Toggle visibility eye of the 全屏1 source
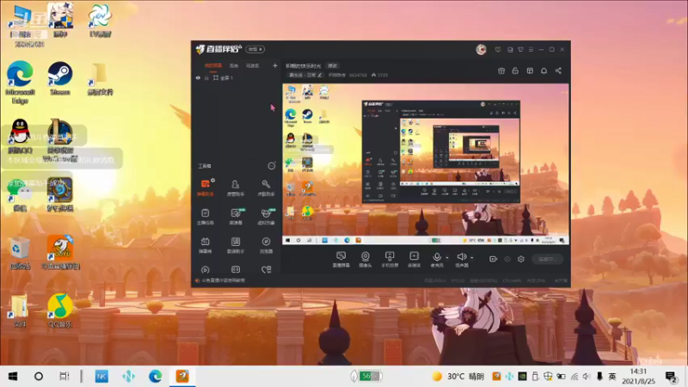688x387 pixels. tap(198, 77)
